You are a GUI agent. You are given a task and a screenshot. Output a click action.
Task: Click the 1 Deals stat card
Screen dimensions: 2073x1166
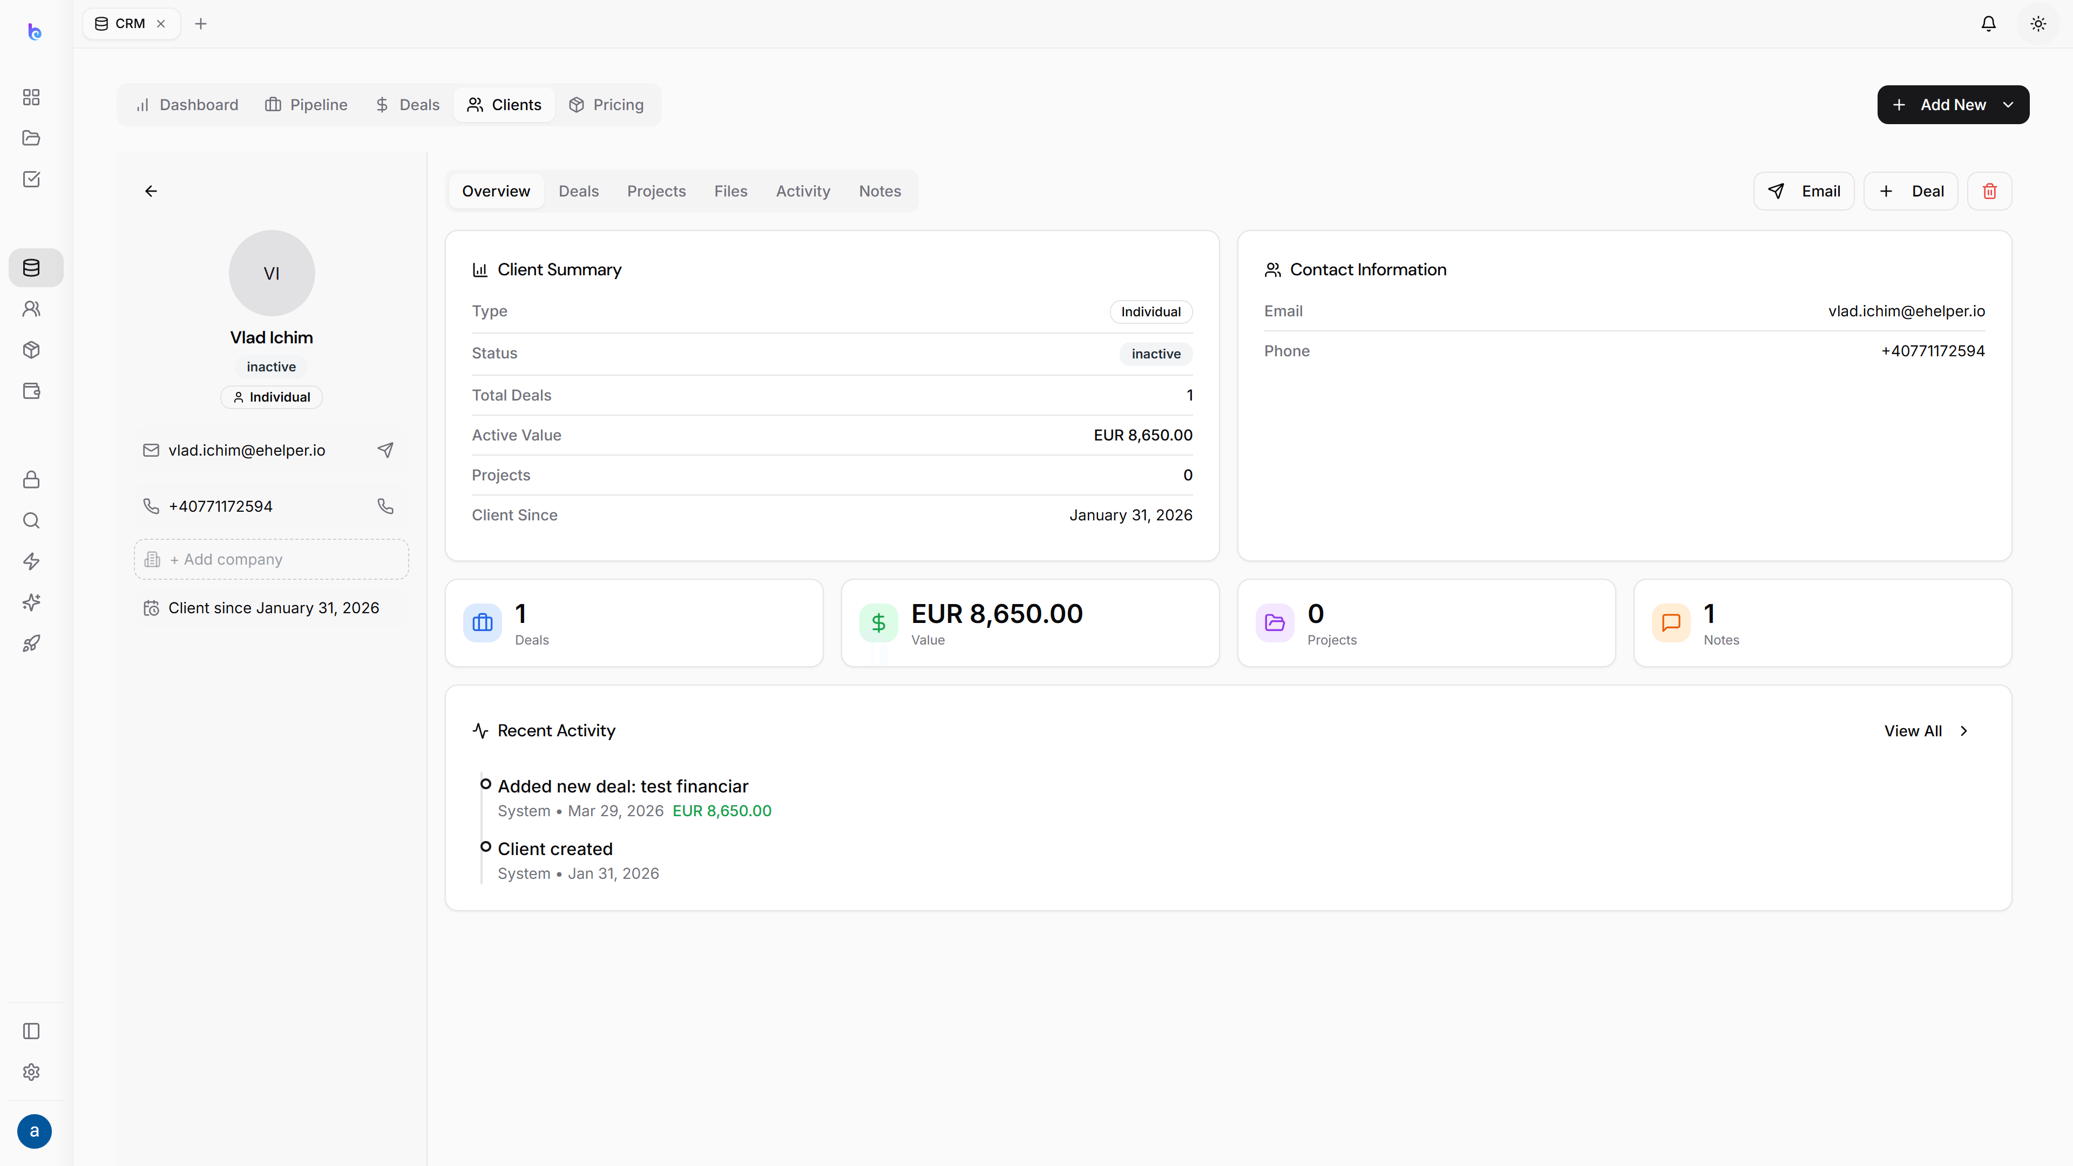[634, 623]
